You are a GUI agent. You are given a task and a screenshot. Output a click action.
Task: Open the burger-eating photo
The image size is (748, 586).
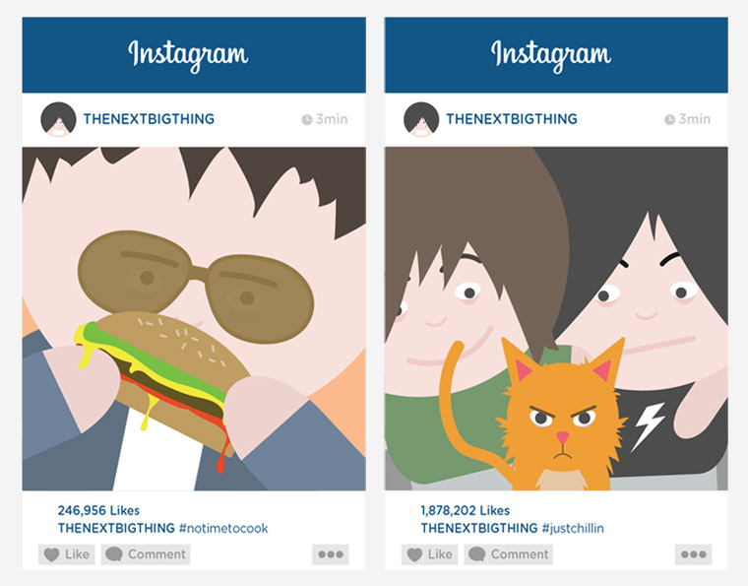point(194,319)
